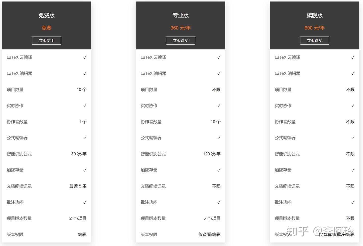Click the 10 个 value for 项目数量 in 免费版
The image size is (363, 246).
pos(81,89)
